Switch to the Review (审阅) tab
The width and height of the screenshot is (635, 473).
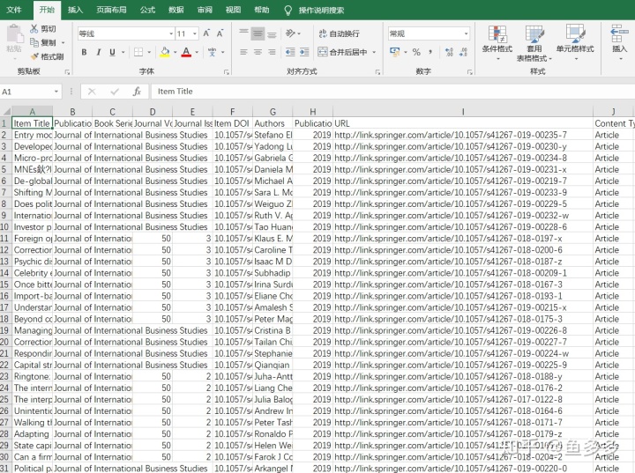click(205, 10)
